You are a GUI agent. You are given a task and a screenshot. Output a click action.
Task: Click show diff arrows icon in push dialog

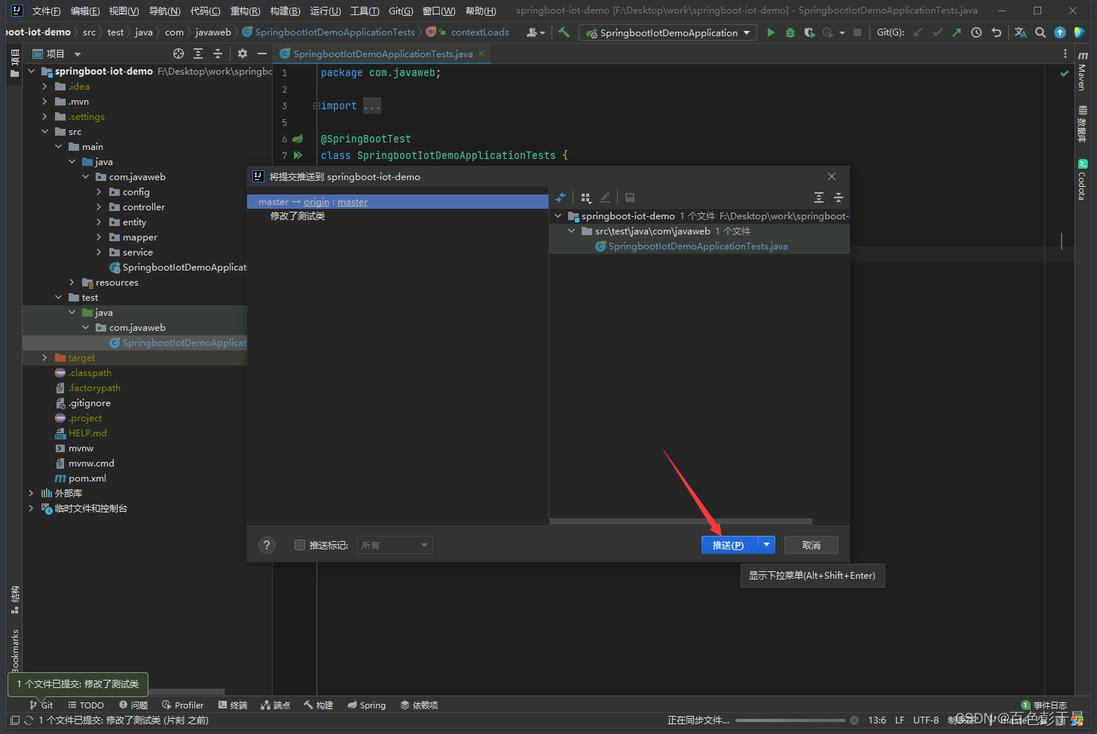561,197
